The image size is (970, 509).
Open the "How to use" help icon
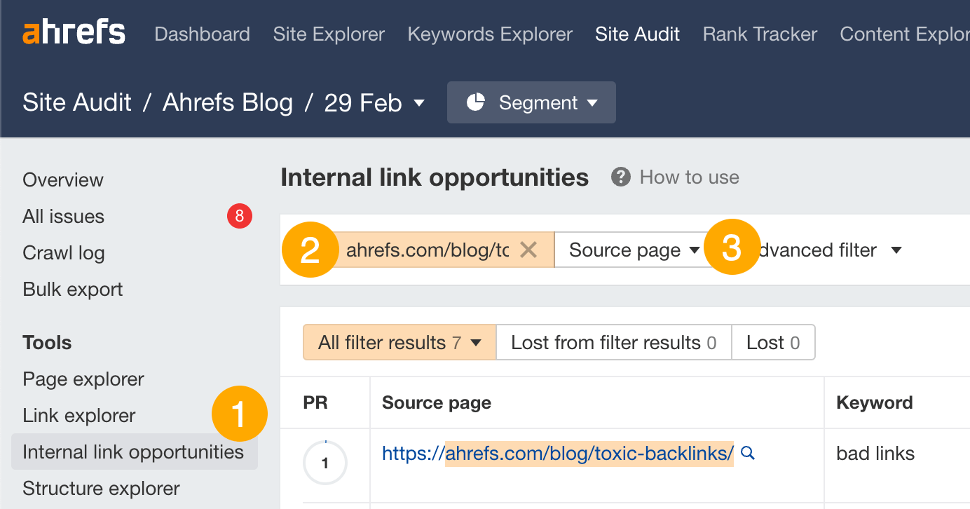(x=620, y=177)
